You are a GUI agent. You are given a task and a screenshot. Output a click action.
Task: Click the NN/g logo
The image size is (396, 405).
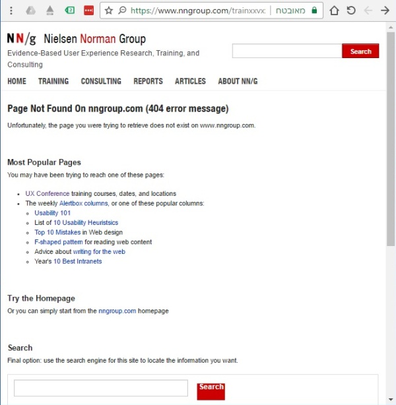pyautogui.click(x=22, y=38)
